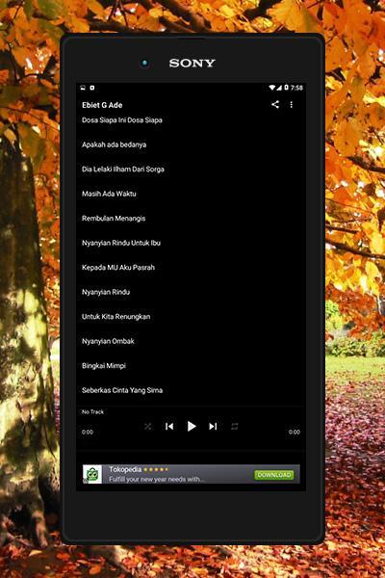
Task: Select the track Apakah ada bedanya
Action: coord(191,144)
